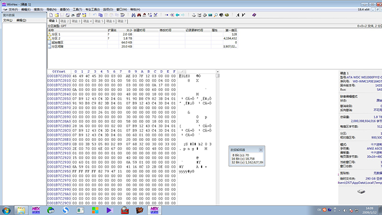Open the 专业工具 menu

tap(93, 9)
